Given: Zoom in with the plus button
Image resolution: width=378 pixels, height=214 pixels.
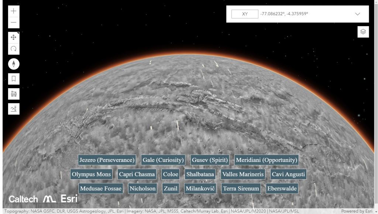Looking at the screenshot, I should click(x=14, y=11).
